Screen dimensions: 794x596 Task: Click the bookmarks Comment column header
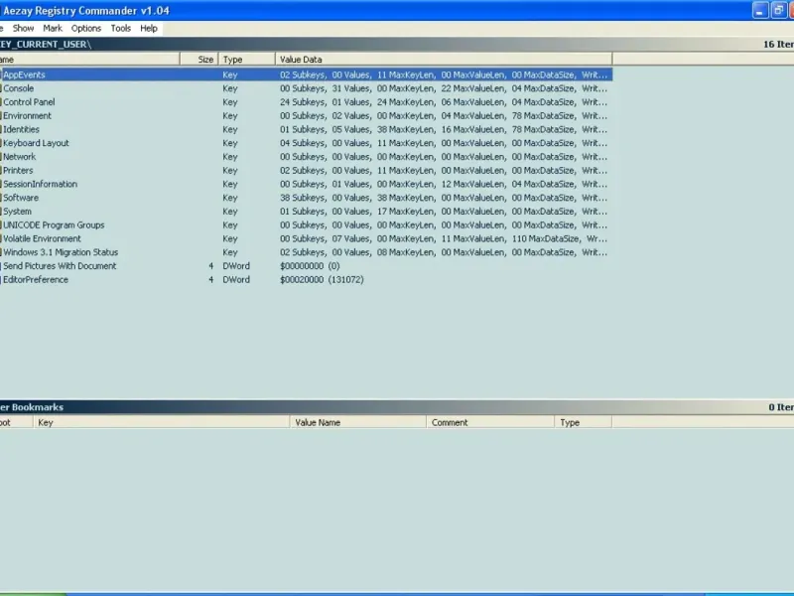click(490, 422)
